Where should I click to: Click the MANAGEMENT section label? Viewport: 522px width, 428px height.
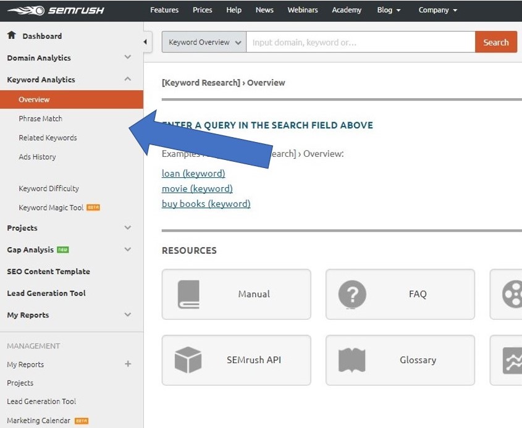[x=33, y=346]
